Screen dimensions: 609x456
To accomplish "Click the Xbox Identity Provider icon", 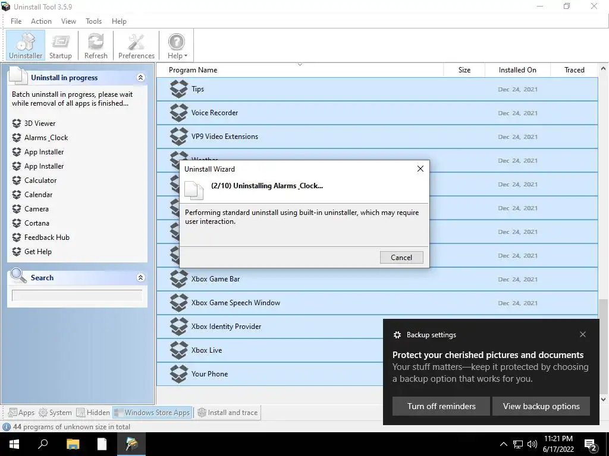I will tap(178, 327).
